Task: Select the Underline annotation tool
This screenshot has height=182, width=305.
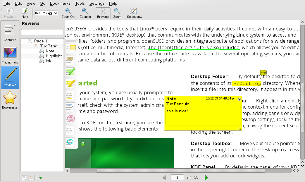Action: [x=70, y=131]
